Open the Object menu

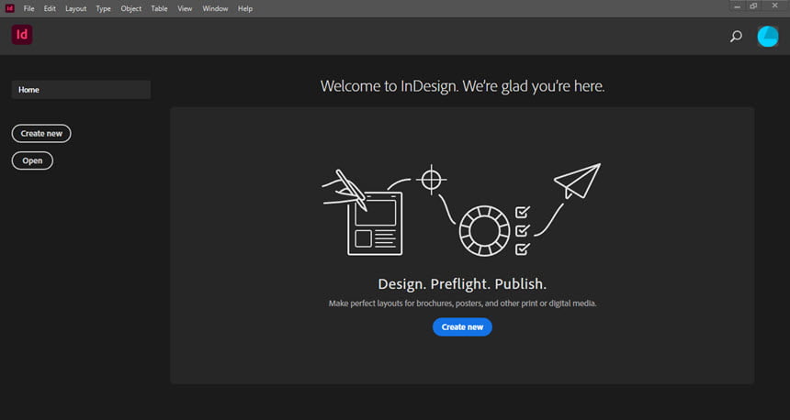click(131, 8)
